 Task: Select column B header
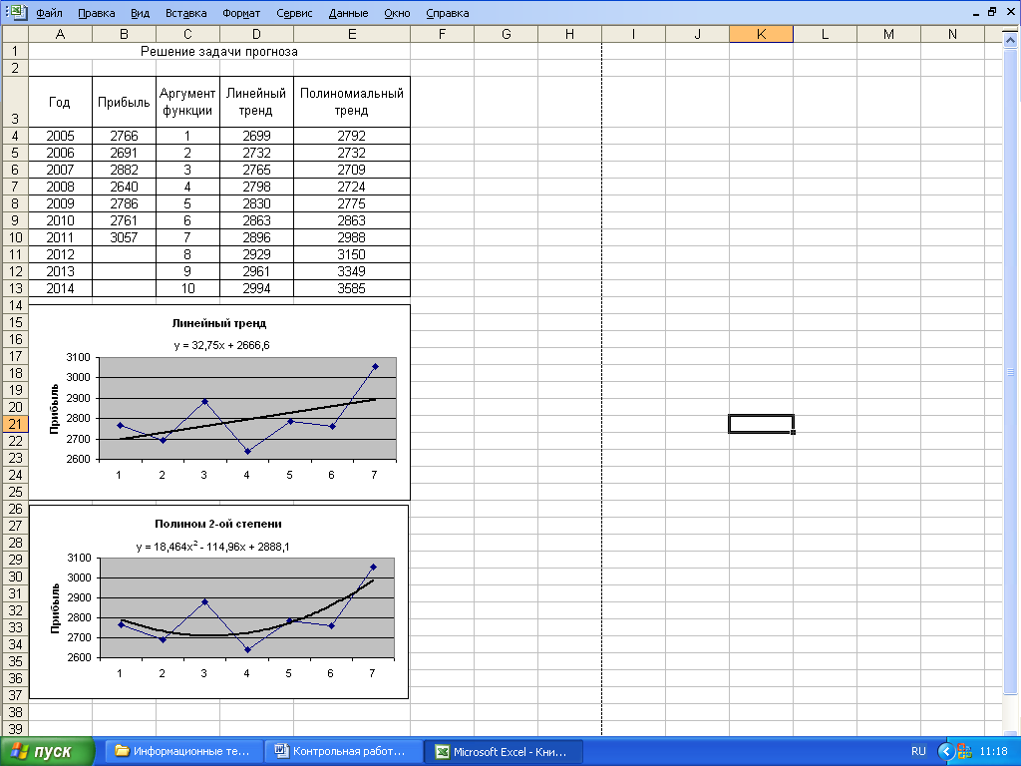coord(124,34)
